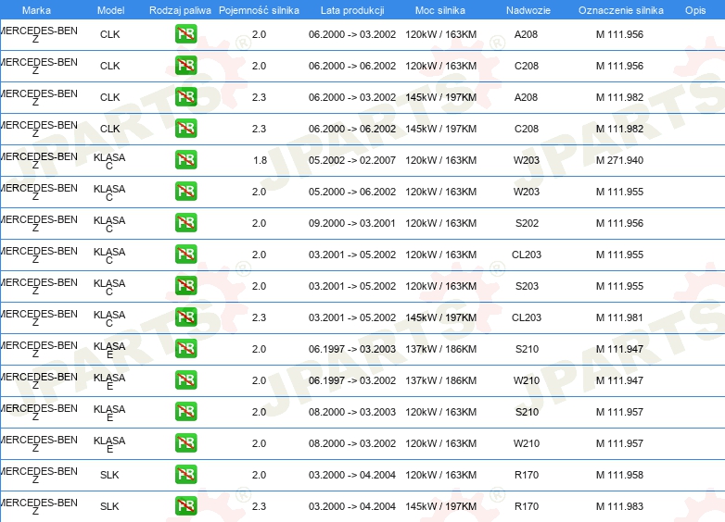Click the fuel icon in the SLK M 111.958 row
The height and width of the screenshot is (522, 725).
coord(185,474)
